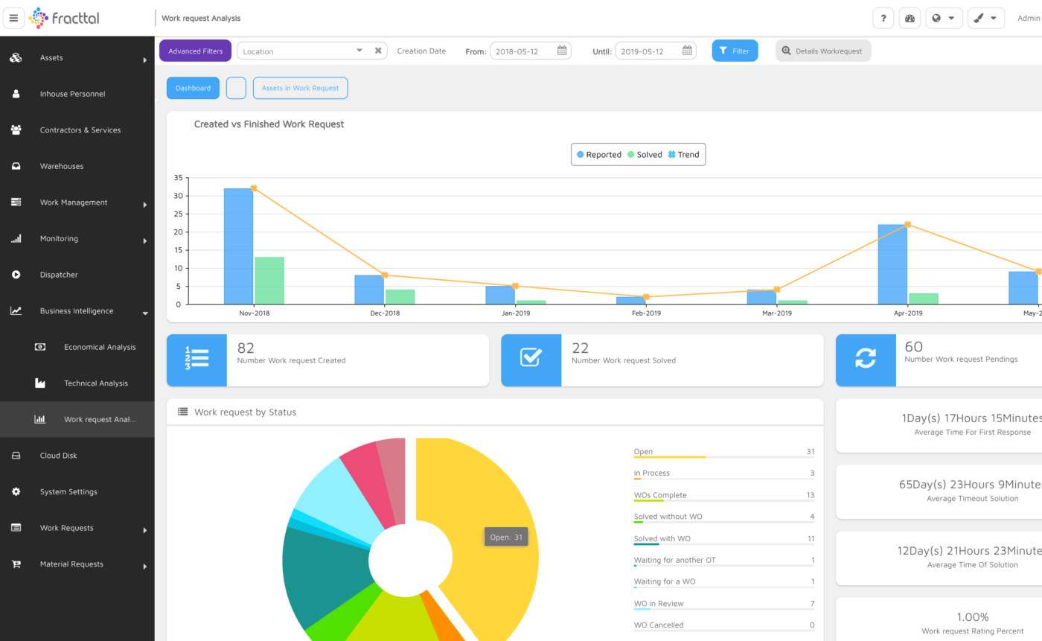Clear Location field with X icon
This screenshot has width=1042, height=641.
[x=378, y=51]
